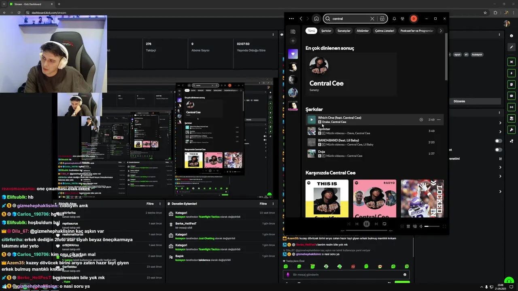Open the Sprinter song row
The height and width of the screenshot is (291, 518).
click(x=375, y=131)
